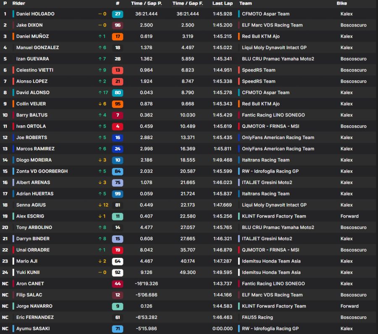Select rider name Daniel HOLGADO
This screenshot has width=378, height=334.
(35, 14)
